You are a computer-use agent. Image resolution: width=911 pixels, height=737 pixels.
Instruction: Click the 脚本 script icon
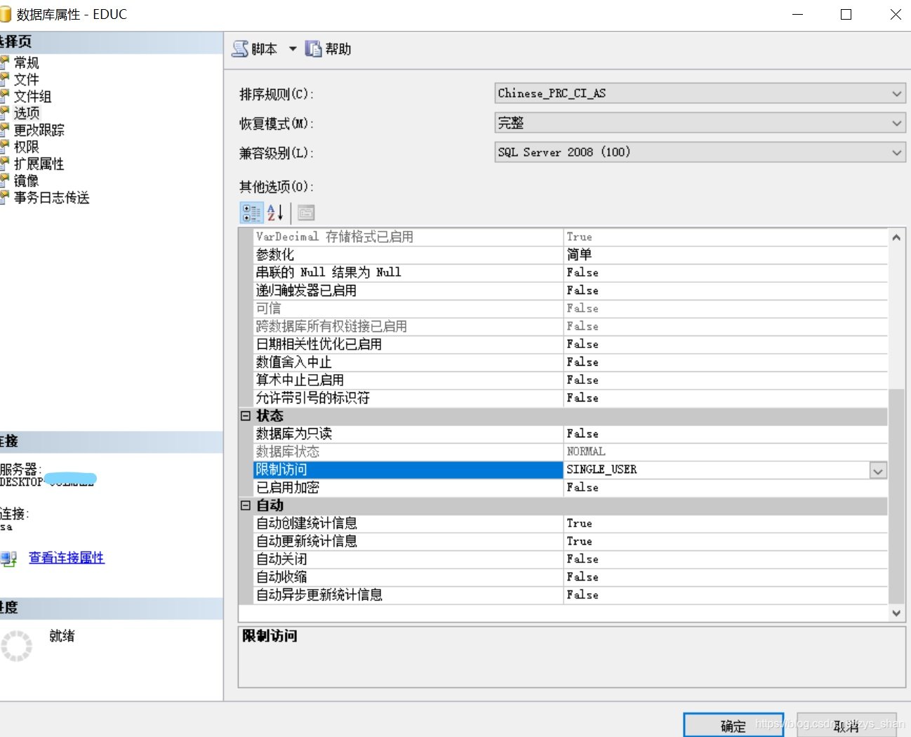click(x=241, y=48)
